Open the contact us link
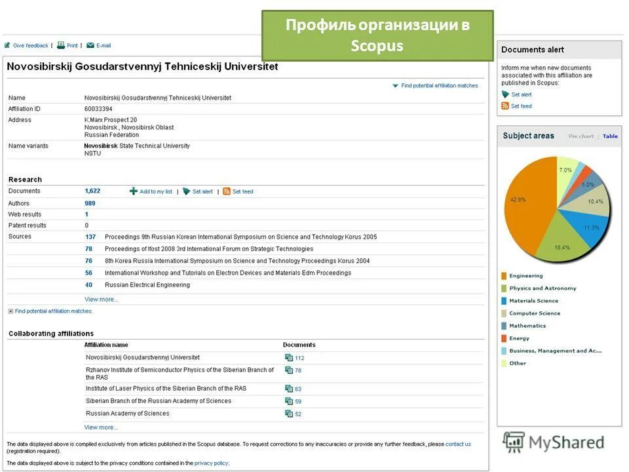 (x=457, y=444)
